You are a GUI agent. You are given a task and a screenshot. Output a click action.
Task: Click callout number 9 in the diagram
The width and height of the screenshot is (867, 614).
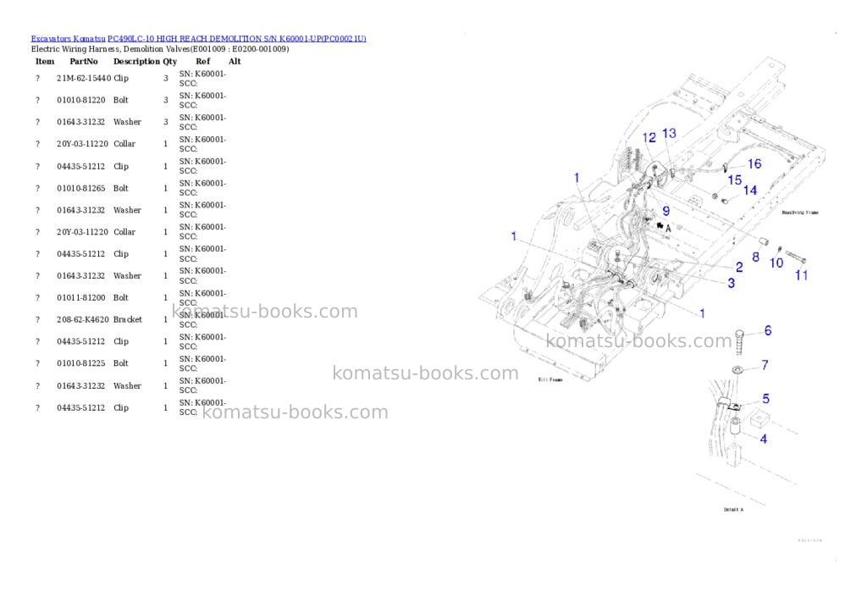click(x=666, y=211)
